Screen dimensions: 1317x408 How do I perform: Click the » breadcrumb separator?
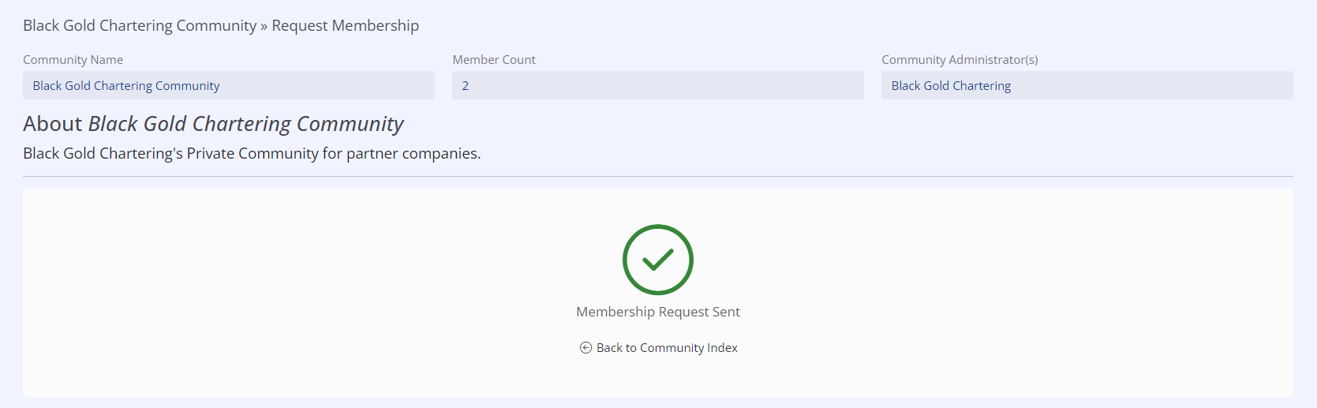pyautogui.click(x=264, y=26)
